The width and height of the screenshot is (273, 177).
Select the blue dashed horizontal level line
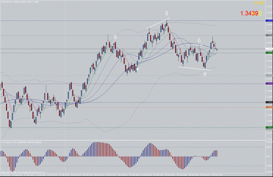pos(133,20)
